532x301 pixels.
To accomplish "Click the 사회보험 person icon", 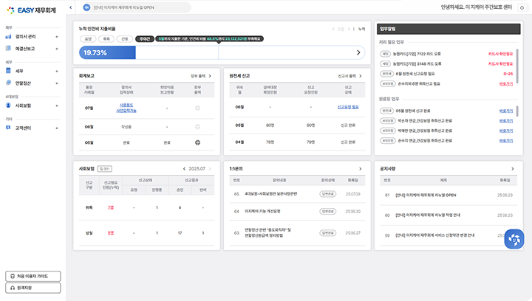I will 8,105.
